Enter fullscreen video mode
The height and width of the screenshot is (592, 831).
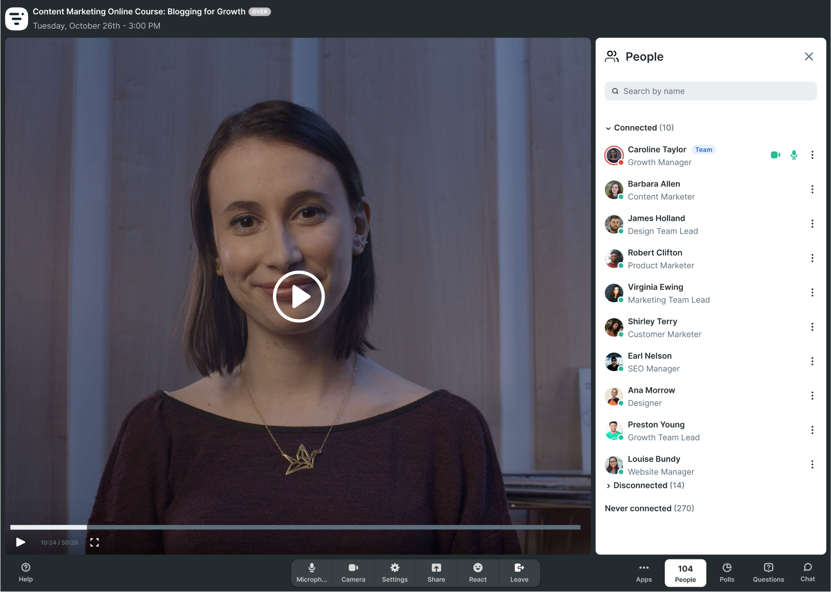coord(94,542)
